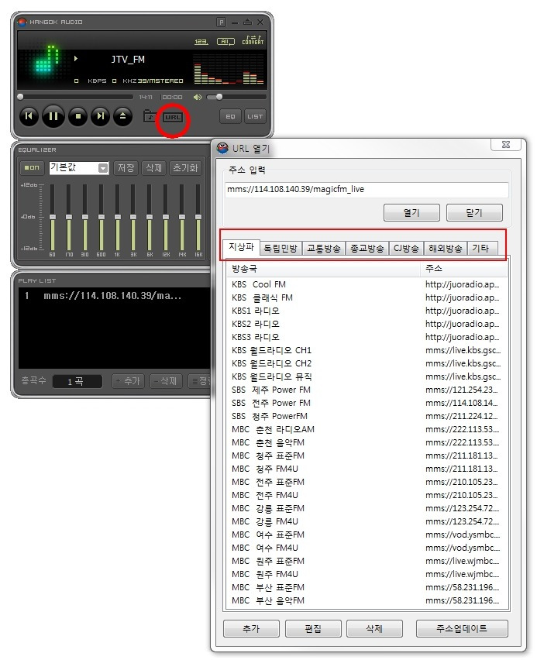Click the playlist 삭제 button

coord(165,381)
